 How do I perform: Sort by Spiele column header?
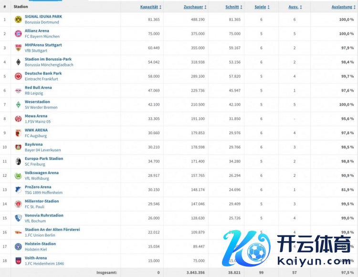[x=262, y=7]
